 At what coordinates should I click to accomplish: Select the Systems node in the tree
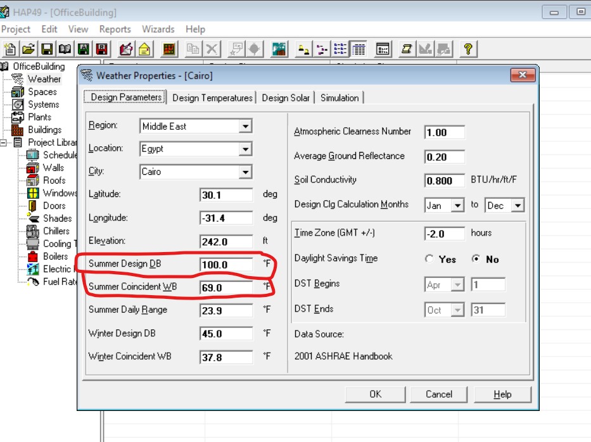tap(43, 104)
